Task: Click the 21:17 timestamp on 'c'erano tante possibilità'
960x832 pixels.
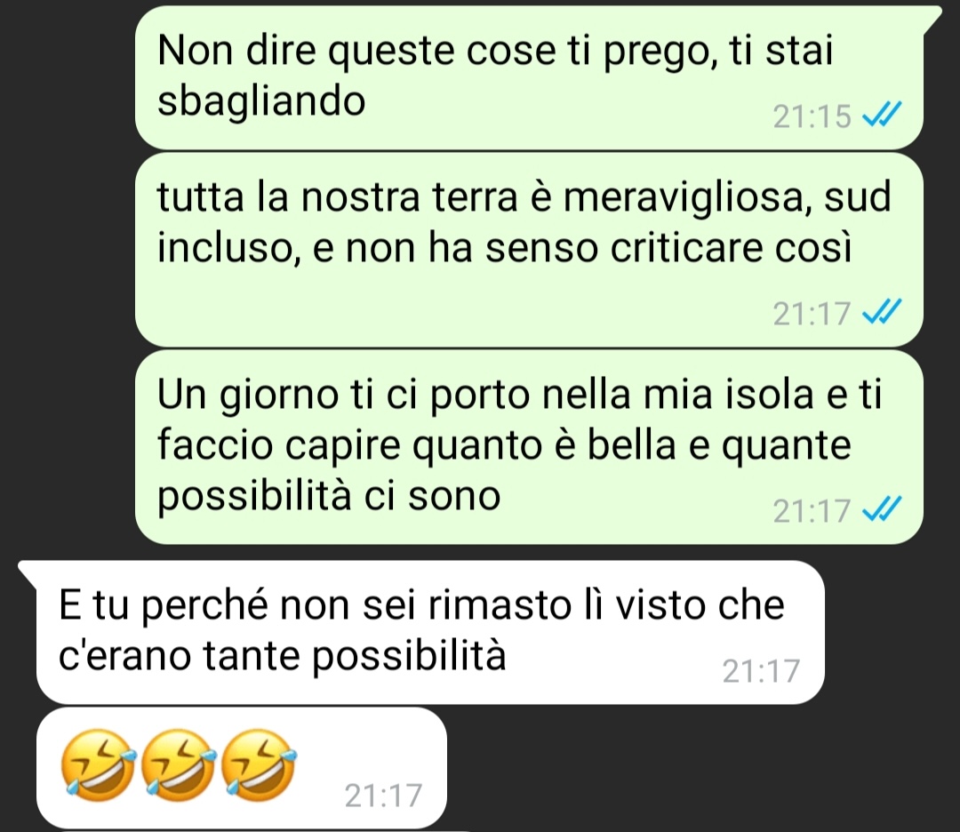Action: point(761,671)
